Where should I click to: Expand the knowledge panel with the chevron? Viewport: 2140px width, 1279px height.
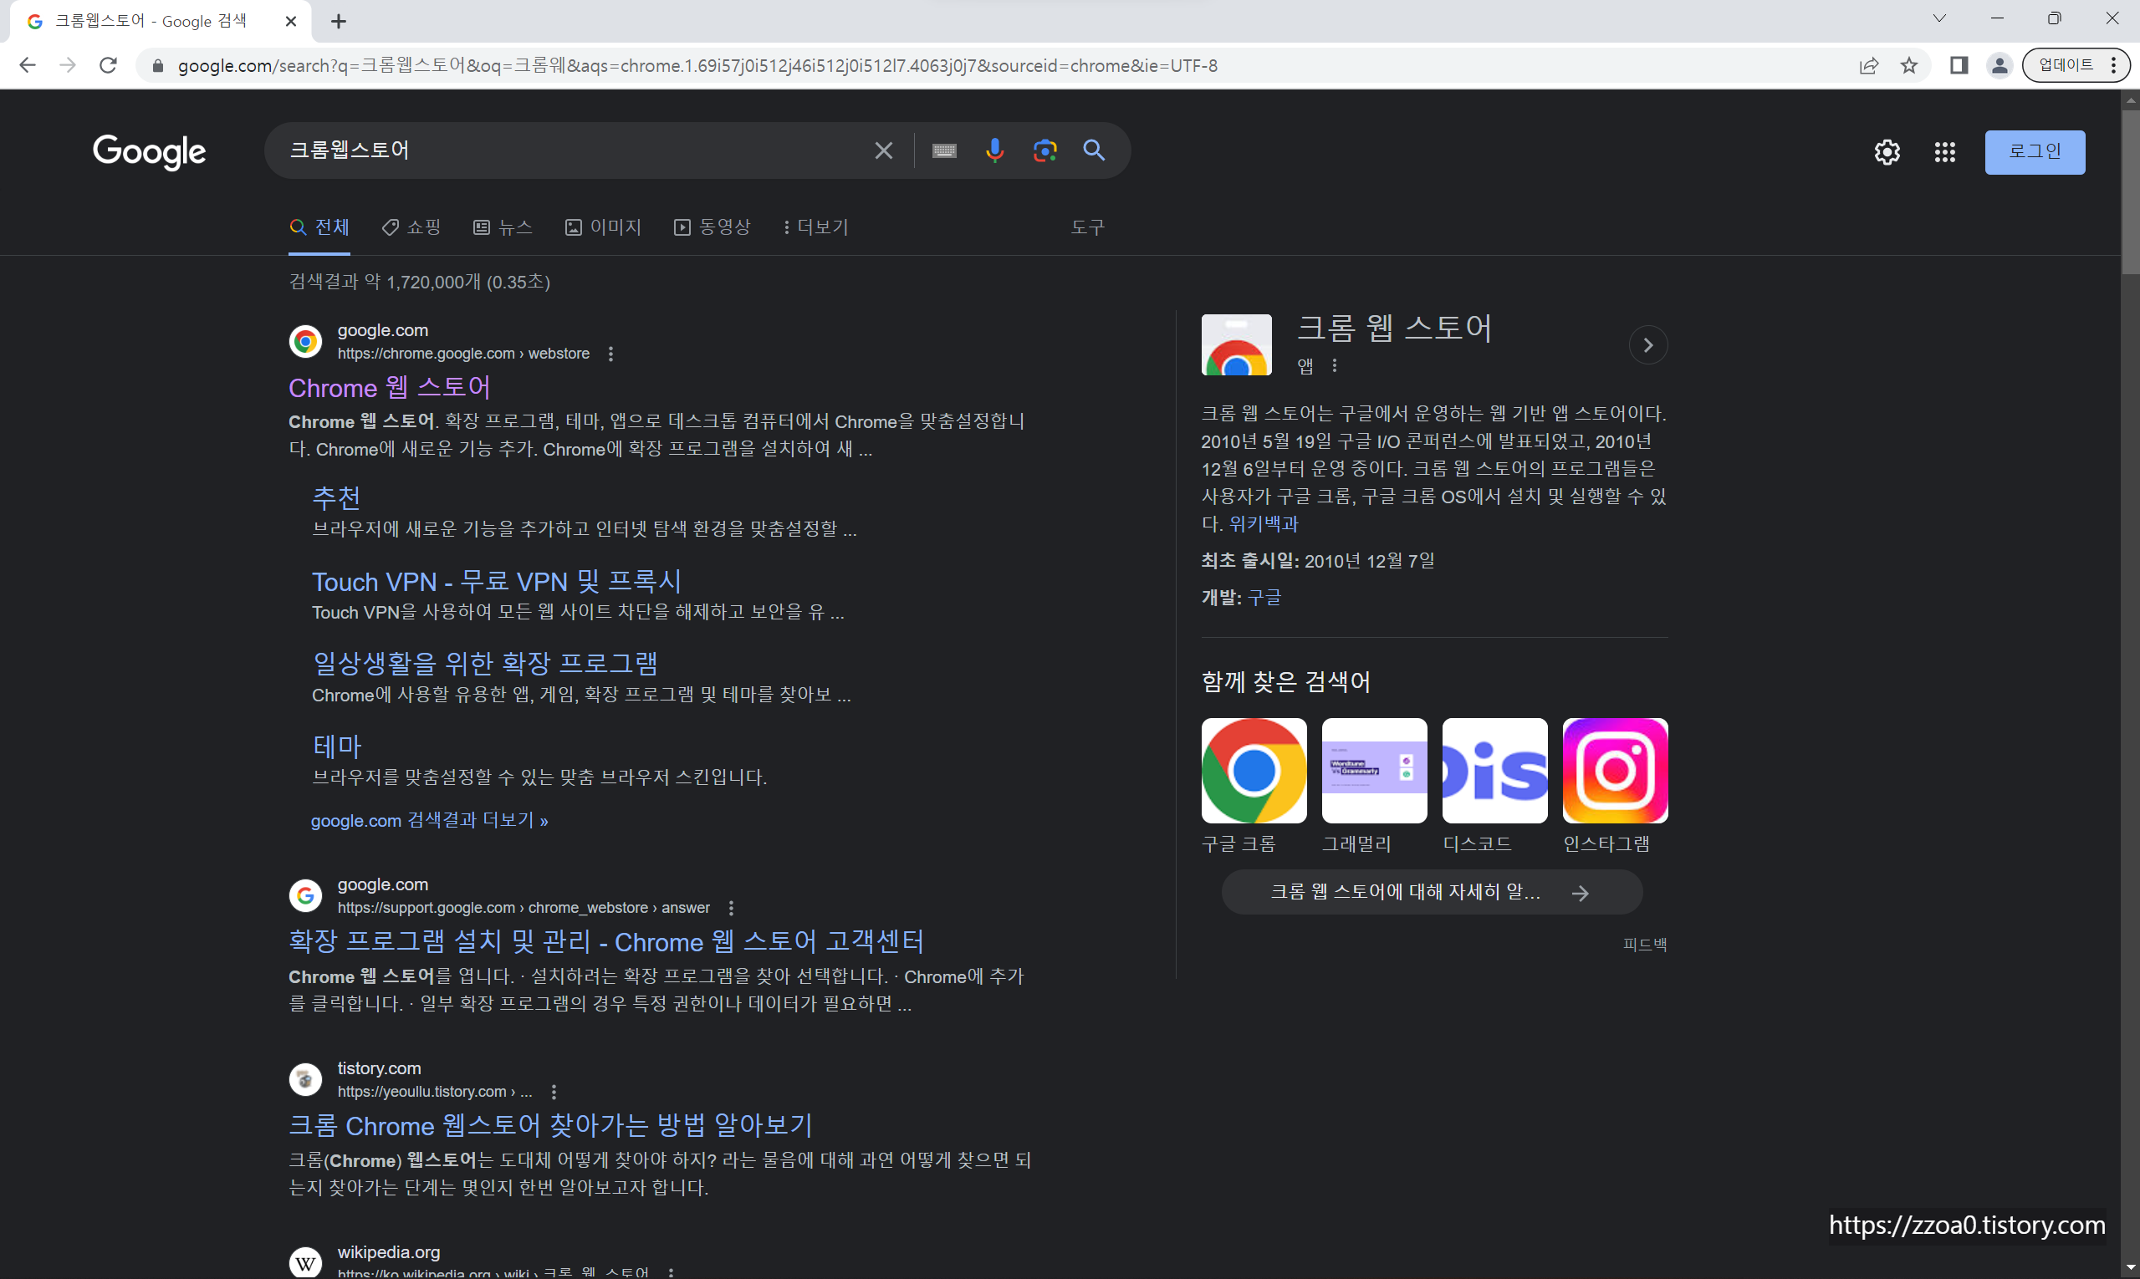click(x=1647, y=345)
